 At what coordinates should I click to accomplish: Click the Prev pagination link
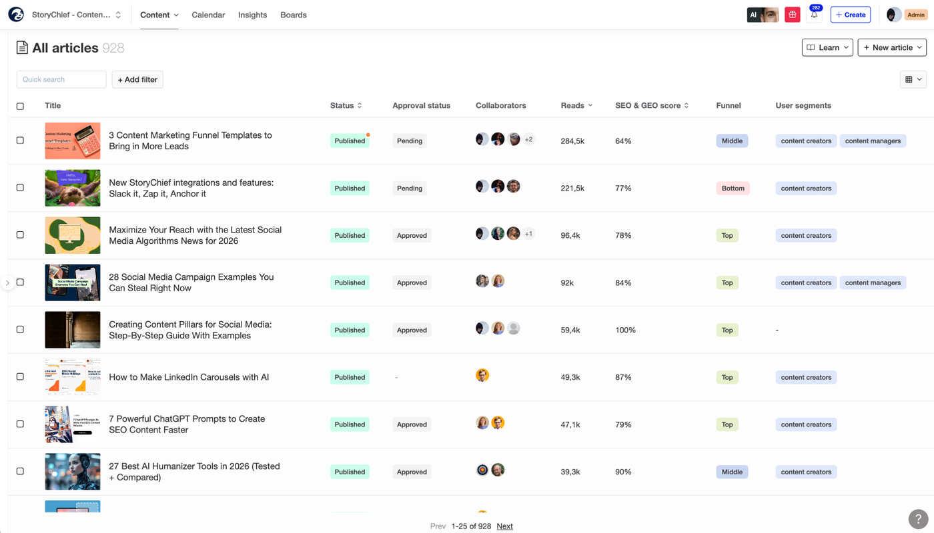coord(438,526)
